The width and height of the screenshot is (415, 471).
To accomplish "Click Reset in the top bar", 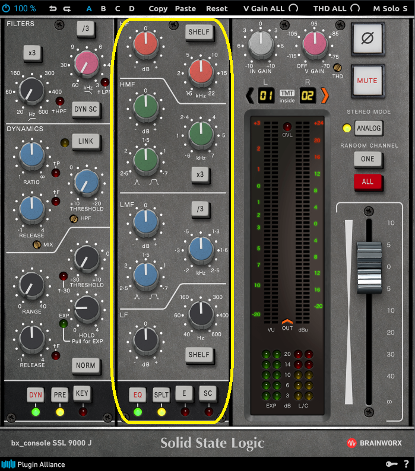I will point(217,8).
